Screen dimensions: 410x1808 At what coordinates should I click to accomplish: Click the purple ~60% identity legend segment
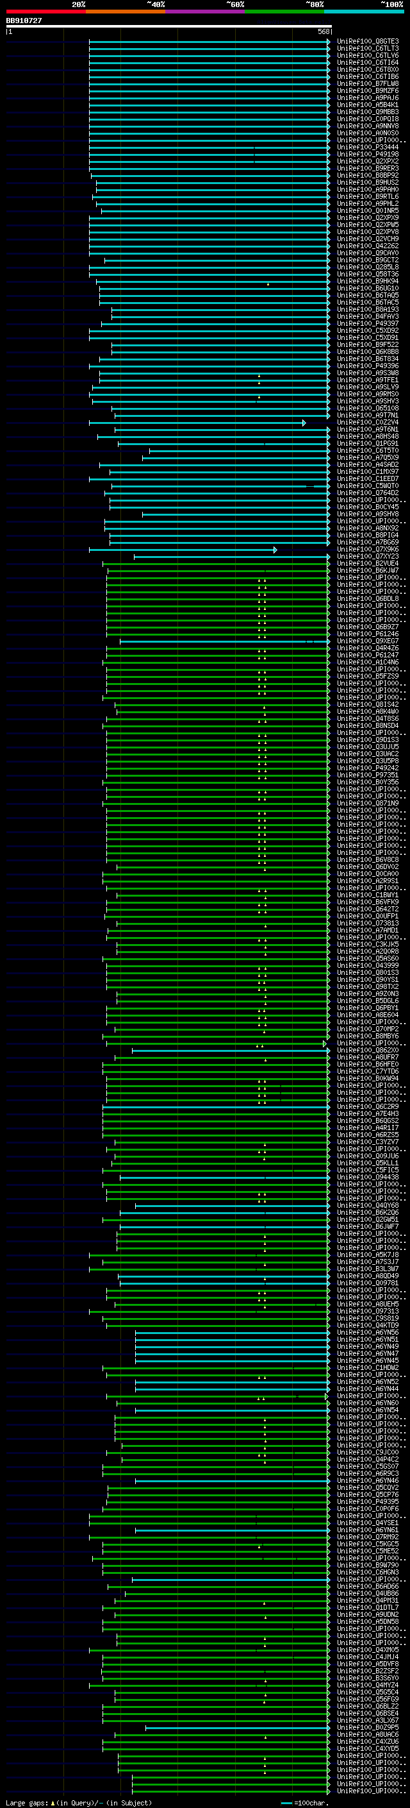click(x=206, y=12)
